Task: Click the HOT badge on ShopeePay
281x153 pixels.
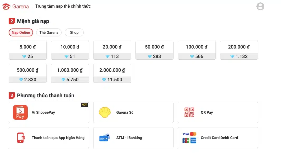Action: (x=85, y=105)
